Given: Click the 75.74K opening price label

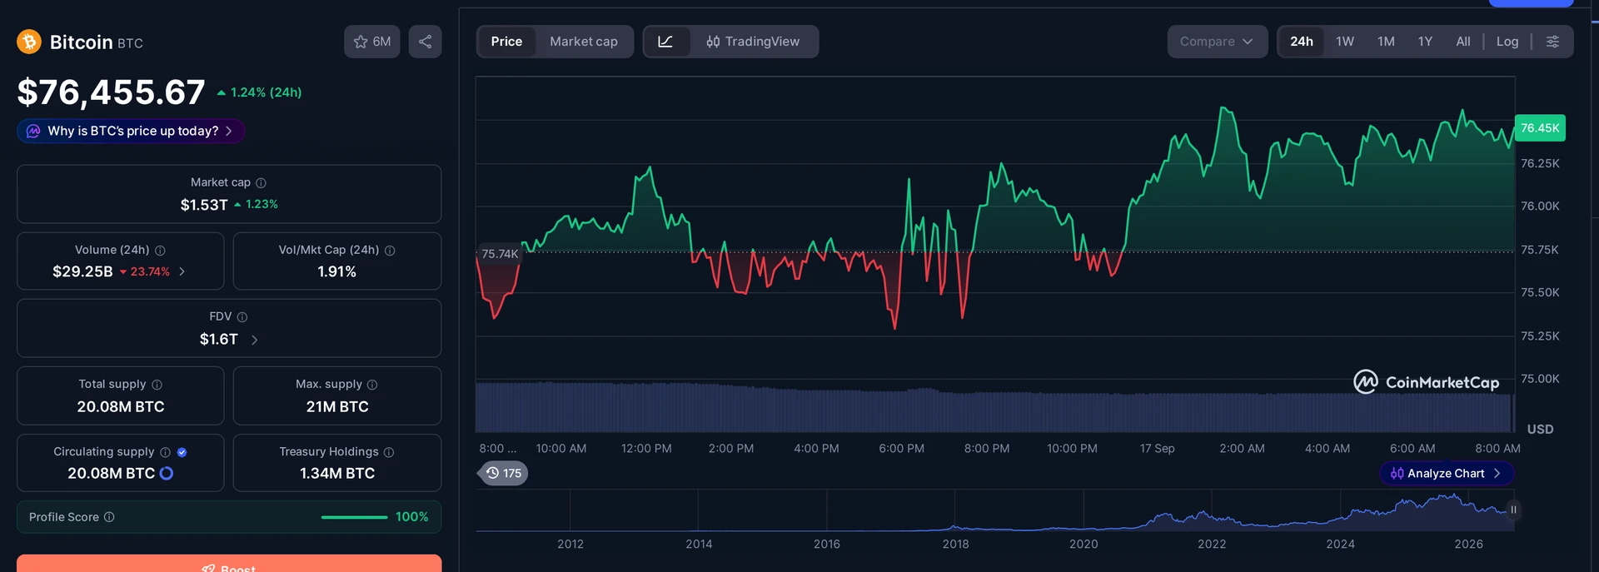Looking at the screenshot, I should pyautogui.click(x=500, y=254).
